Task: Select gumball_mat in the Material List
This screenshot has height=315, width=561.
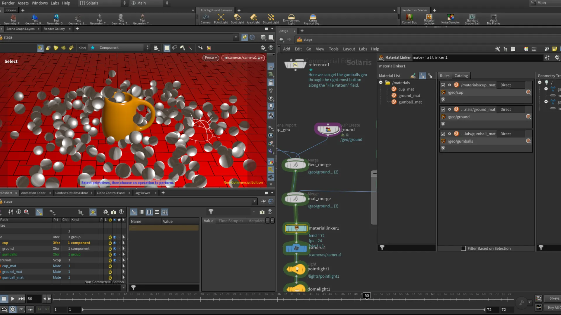Action: (410, 102)
